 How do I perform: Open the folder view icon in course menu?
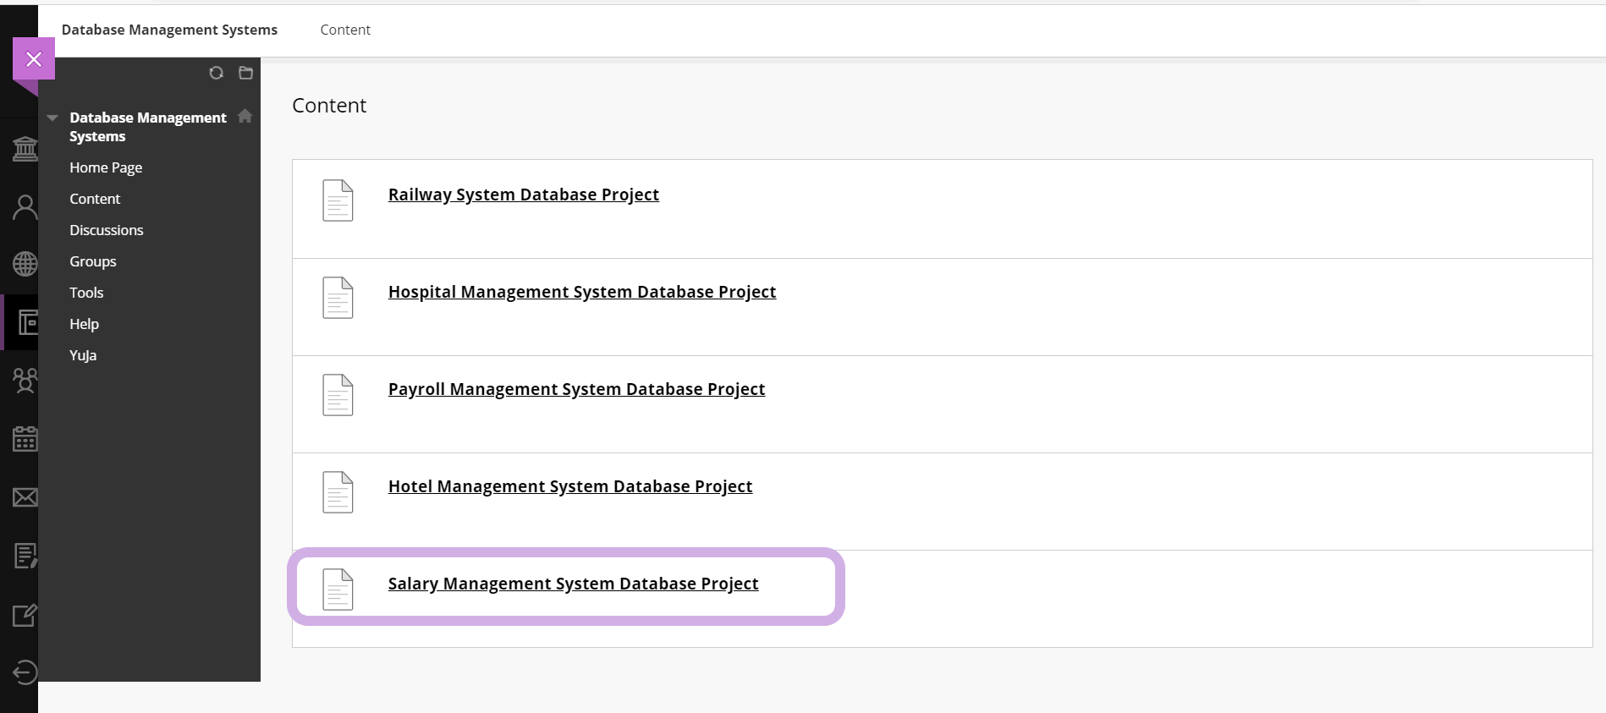point(246,73)
